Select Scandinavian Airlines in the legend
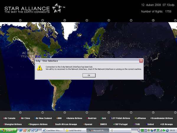 click(162, 118)
